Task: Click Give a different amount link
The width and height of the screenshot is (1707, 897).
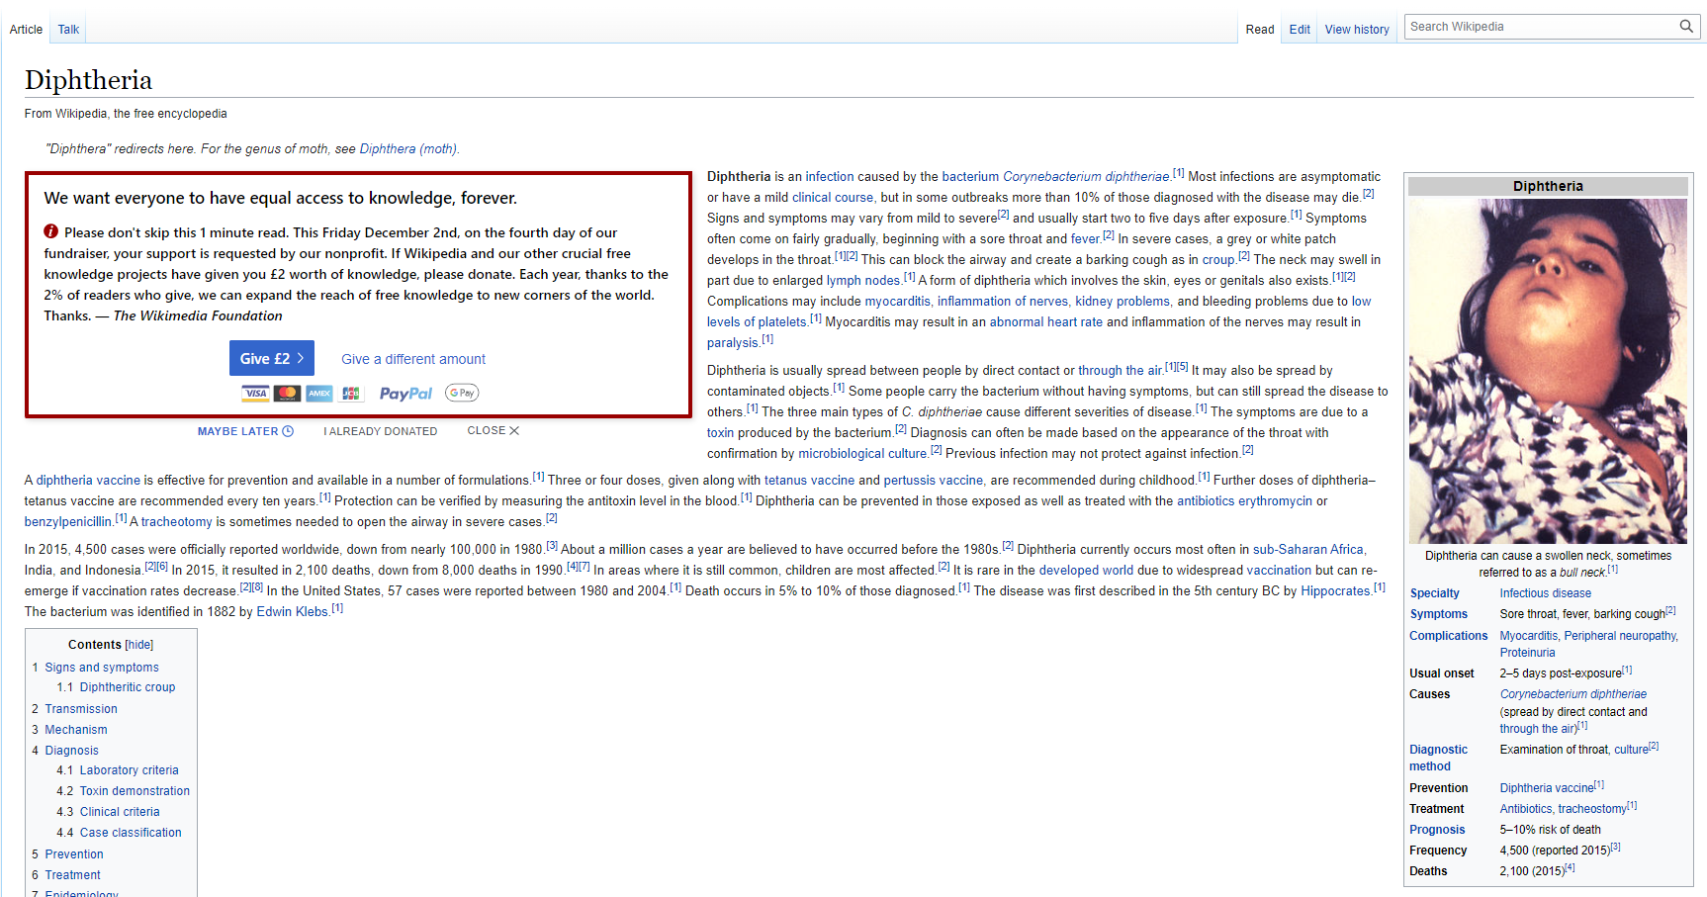Action: [413, 359]
